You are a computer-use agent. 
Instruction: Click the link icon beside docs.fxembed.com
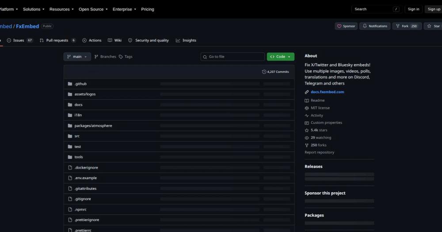pos(307,92)
